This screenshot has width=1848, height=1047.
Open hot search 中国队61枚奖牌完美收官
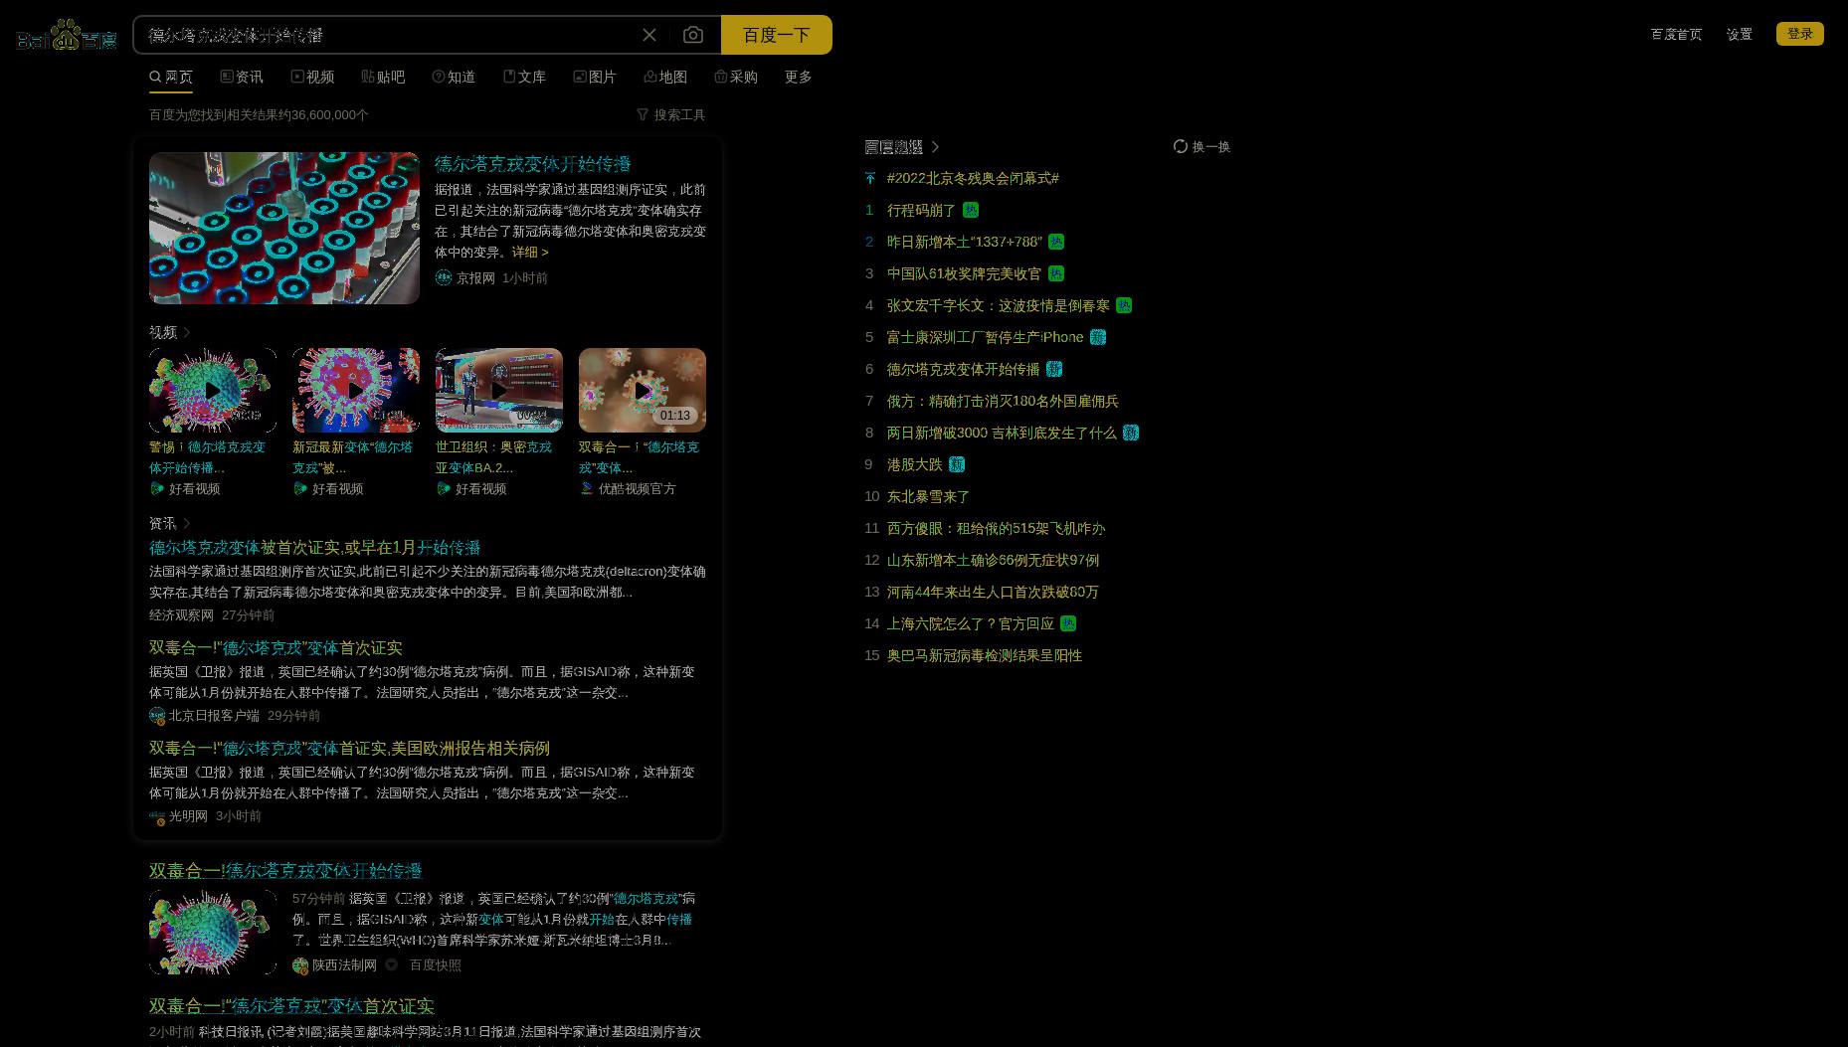[964, 273]
